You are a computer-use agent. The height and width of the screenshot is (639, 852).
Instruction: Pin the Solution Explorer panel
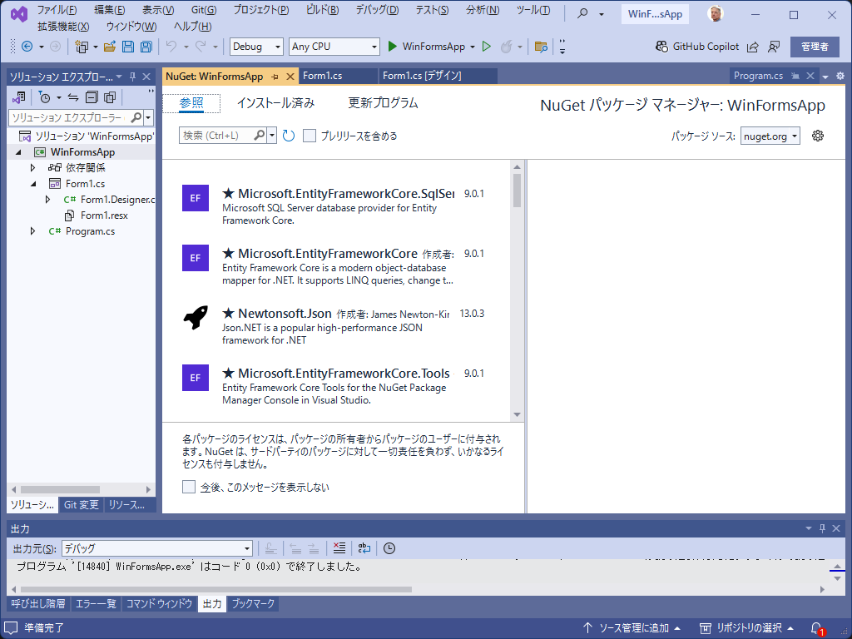(x=132, y=77)
